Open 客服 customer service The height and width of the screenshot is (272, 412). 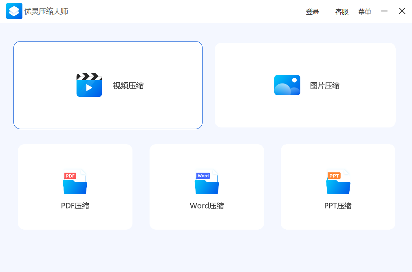tap(341, 11)
